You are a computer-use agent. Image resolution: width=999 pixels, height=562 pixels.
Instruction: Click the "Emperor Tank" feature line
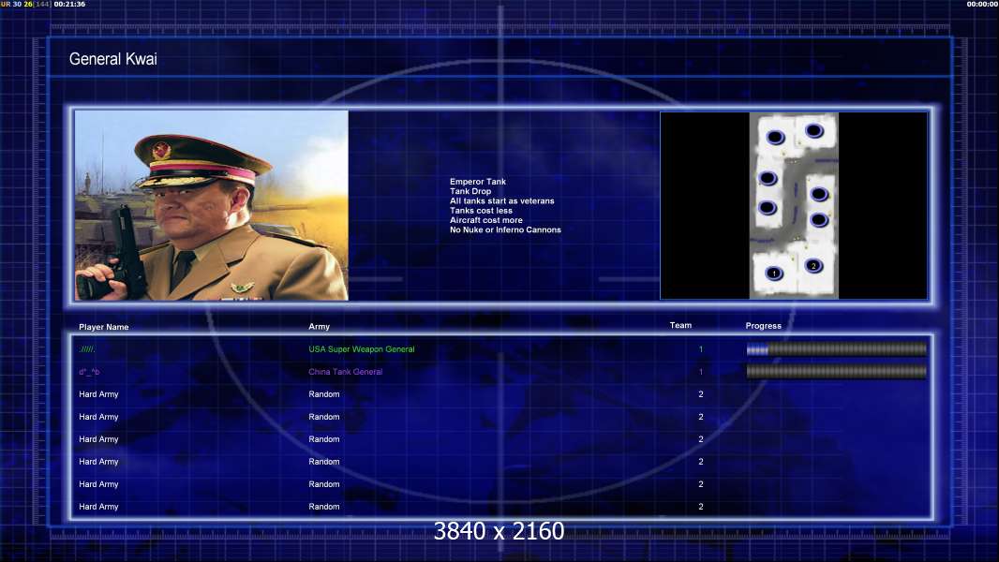pos(478,182)
